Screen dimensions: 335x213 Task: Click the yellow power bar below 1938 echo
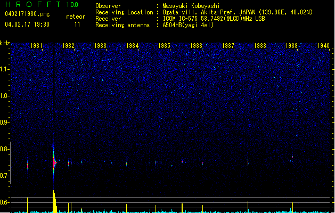248,207
